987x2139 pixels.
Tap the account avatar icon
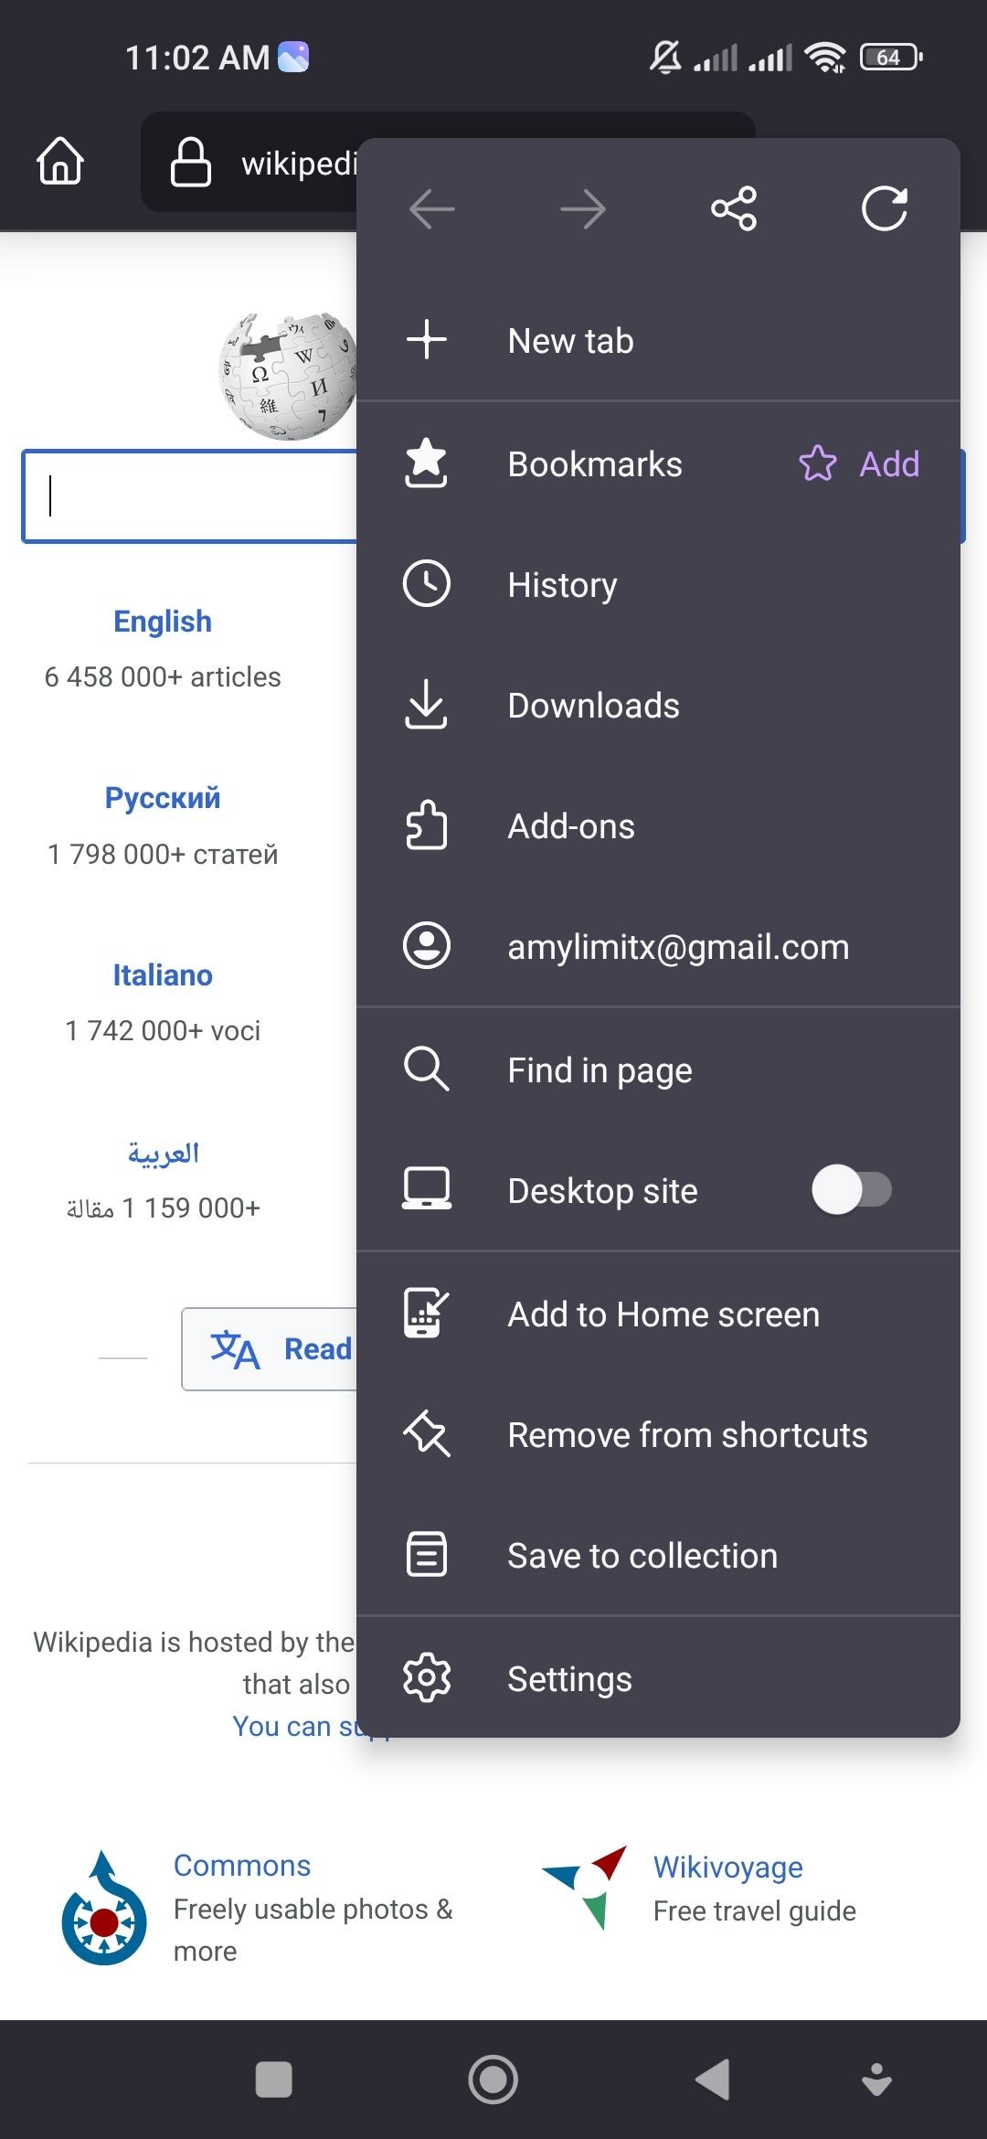point(427,945)
